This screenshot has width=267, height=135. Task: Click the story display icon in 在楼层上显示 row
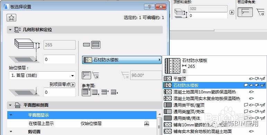pyautogui.click(x=146, y=124)
